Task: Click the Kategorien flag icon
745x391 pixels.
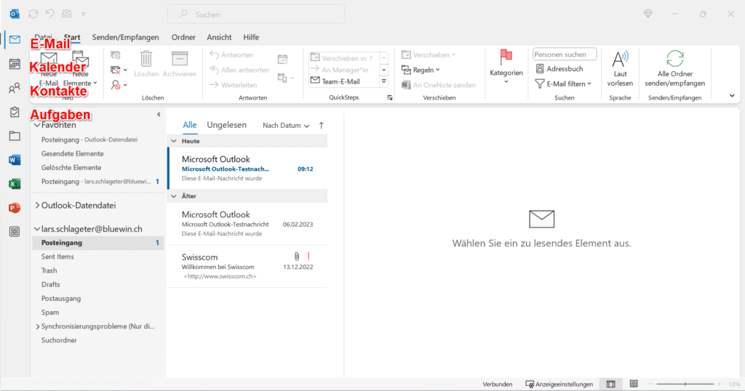Action: 506,57
